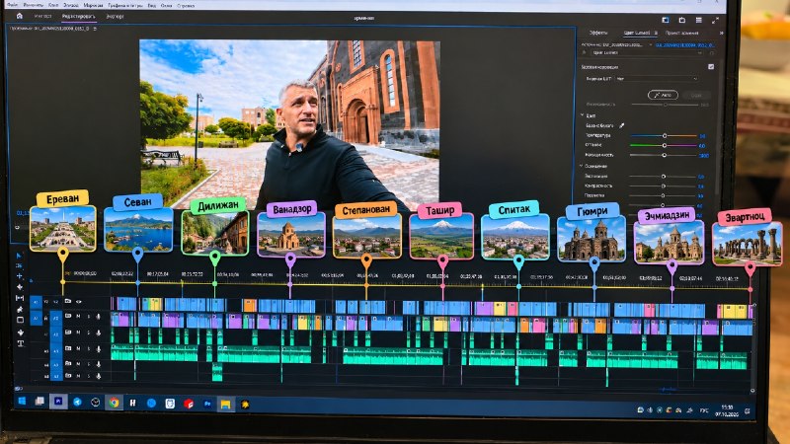Switch to the Эффекты panel tab
790x444 pixels.
click(x=598, y=33)
